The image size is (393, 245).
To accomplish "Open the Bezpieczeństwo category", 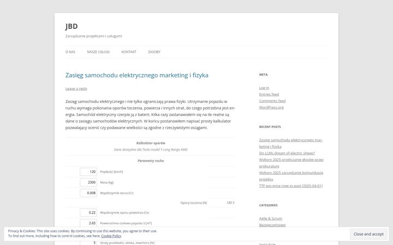I will pos(272,225).
